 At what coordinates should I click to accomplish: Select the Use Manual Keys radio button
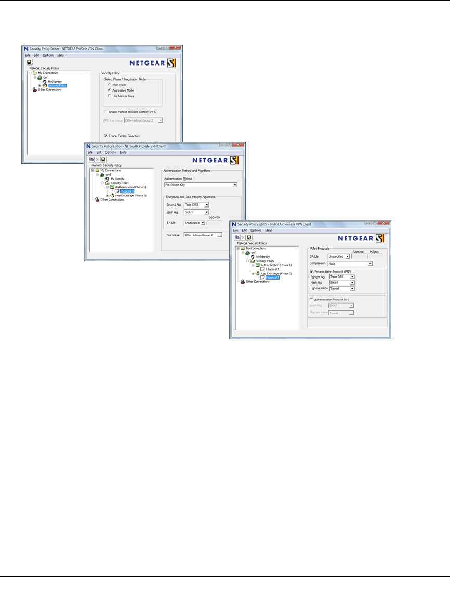(110, 96)
